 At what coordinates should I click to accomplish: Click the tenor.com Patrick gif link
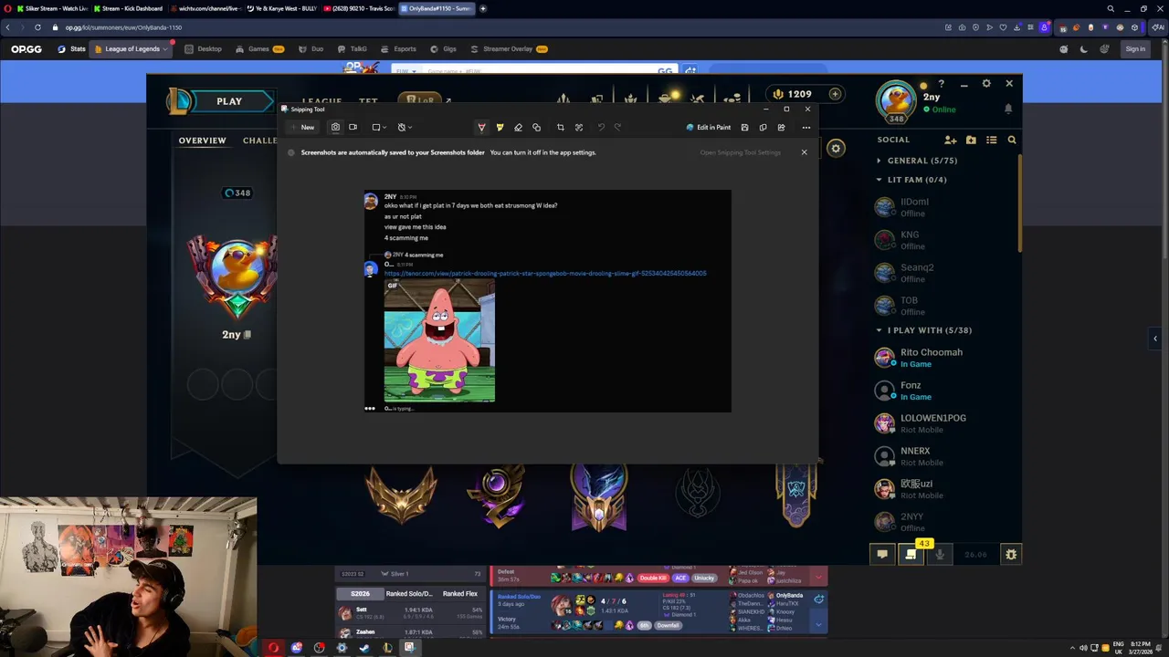545,273
